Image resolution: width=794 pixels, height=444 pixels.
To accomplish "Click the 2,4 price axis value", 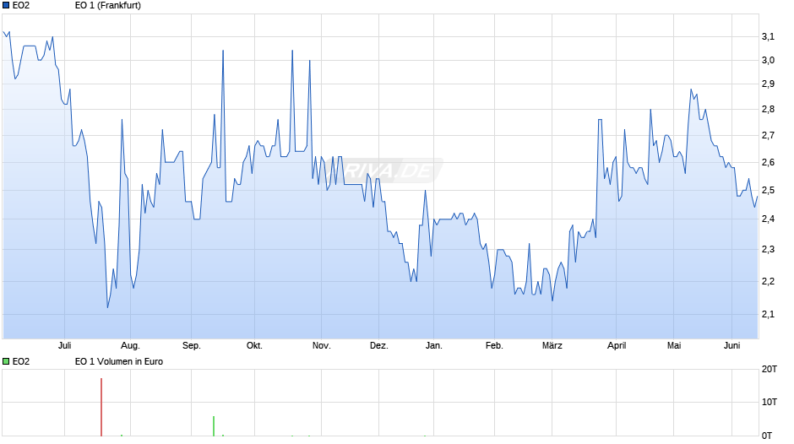I will pos(768,219).
